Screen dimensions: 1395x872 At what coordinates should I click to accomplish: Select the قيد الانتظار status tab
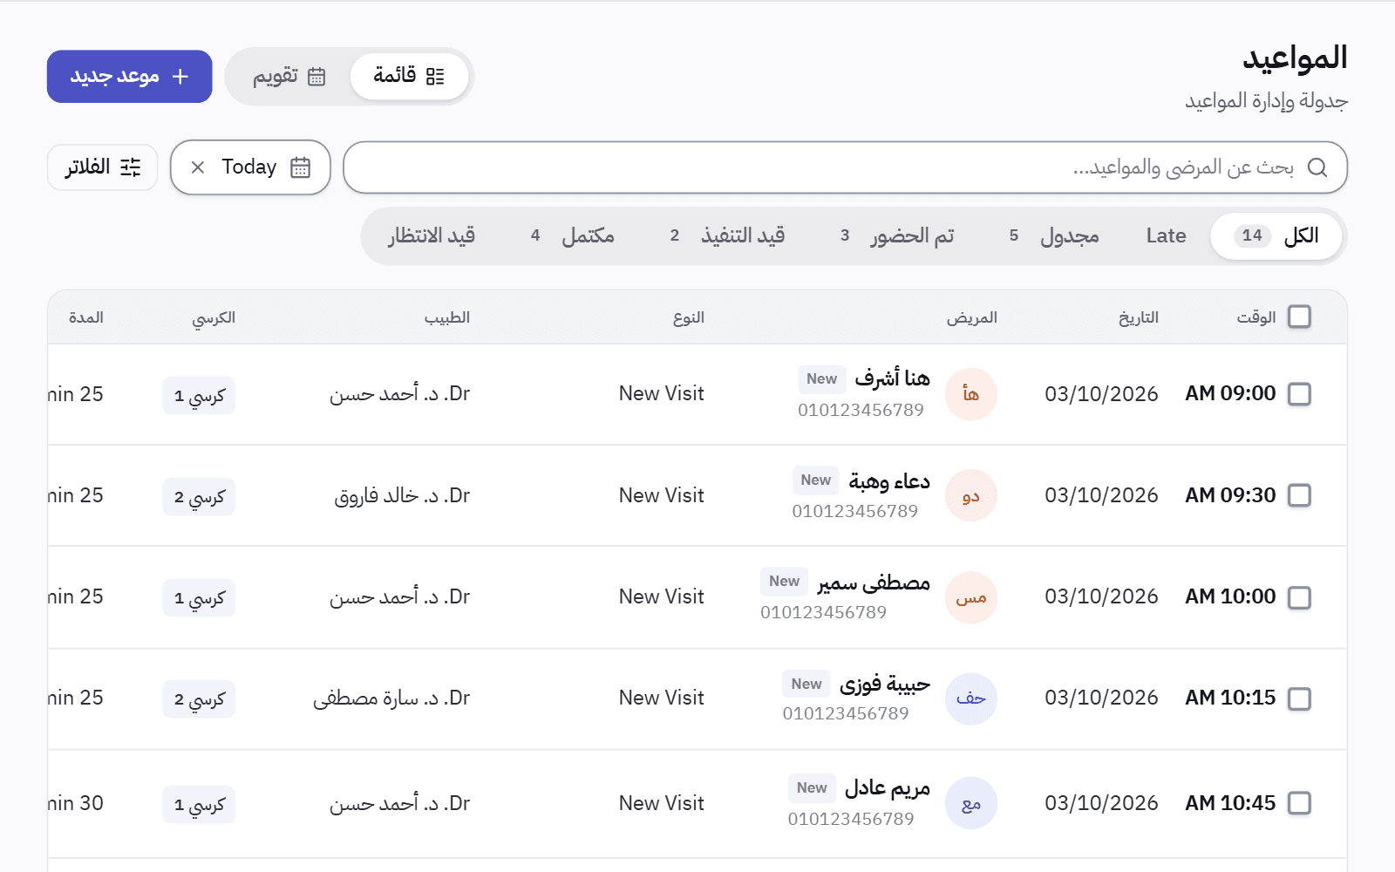tap(432, 236)
